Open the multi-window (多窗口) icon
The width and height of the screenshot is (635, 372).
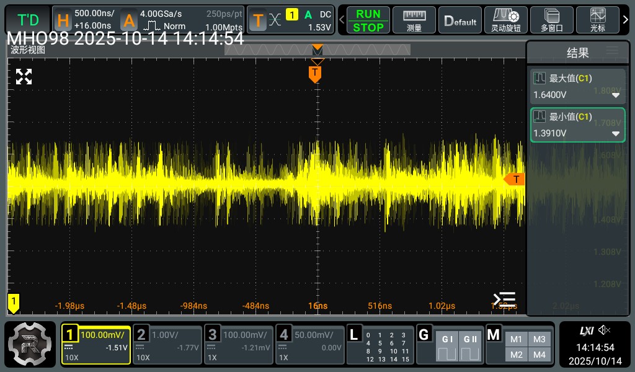(x=551, y=20)
